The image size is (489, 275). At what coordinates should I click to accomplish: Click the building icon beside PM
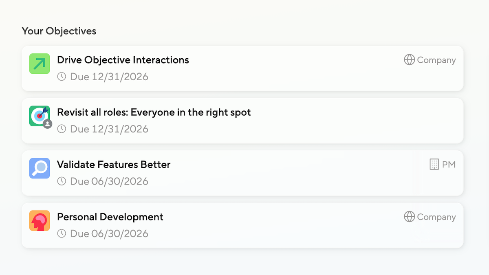pos(434,165)
